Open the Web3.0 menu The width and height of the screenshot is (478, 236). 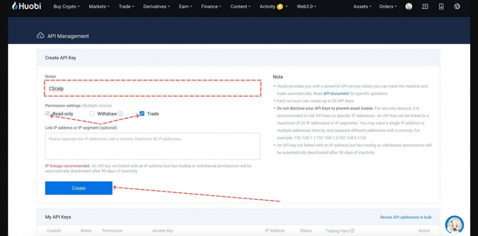[x=307, y=7]
